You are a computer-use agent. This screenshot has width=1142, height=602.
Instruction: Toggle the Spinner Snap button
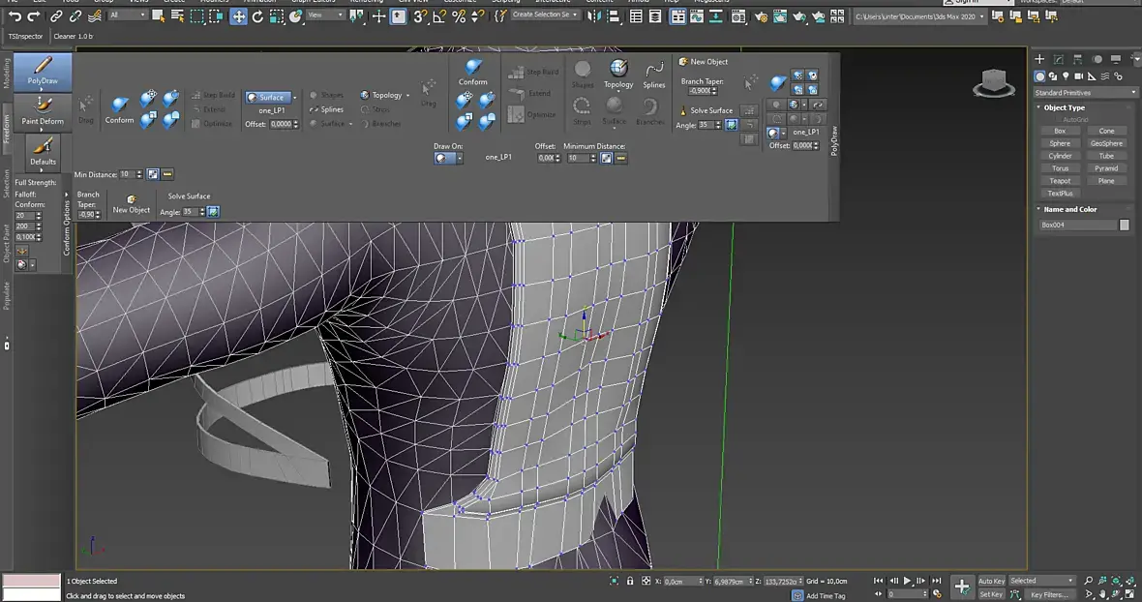pos(478,16)
